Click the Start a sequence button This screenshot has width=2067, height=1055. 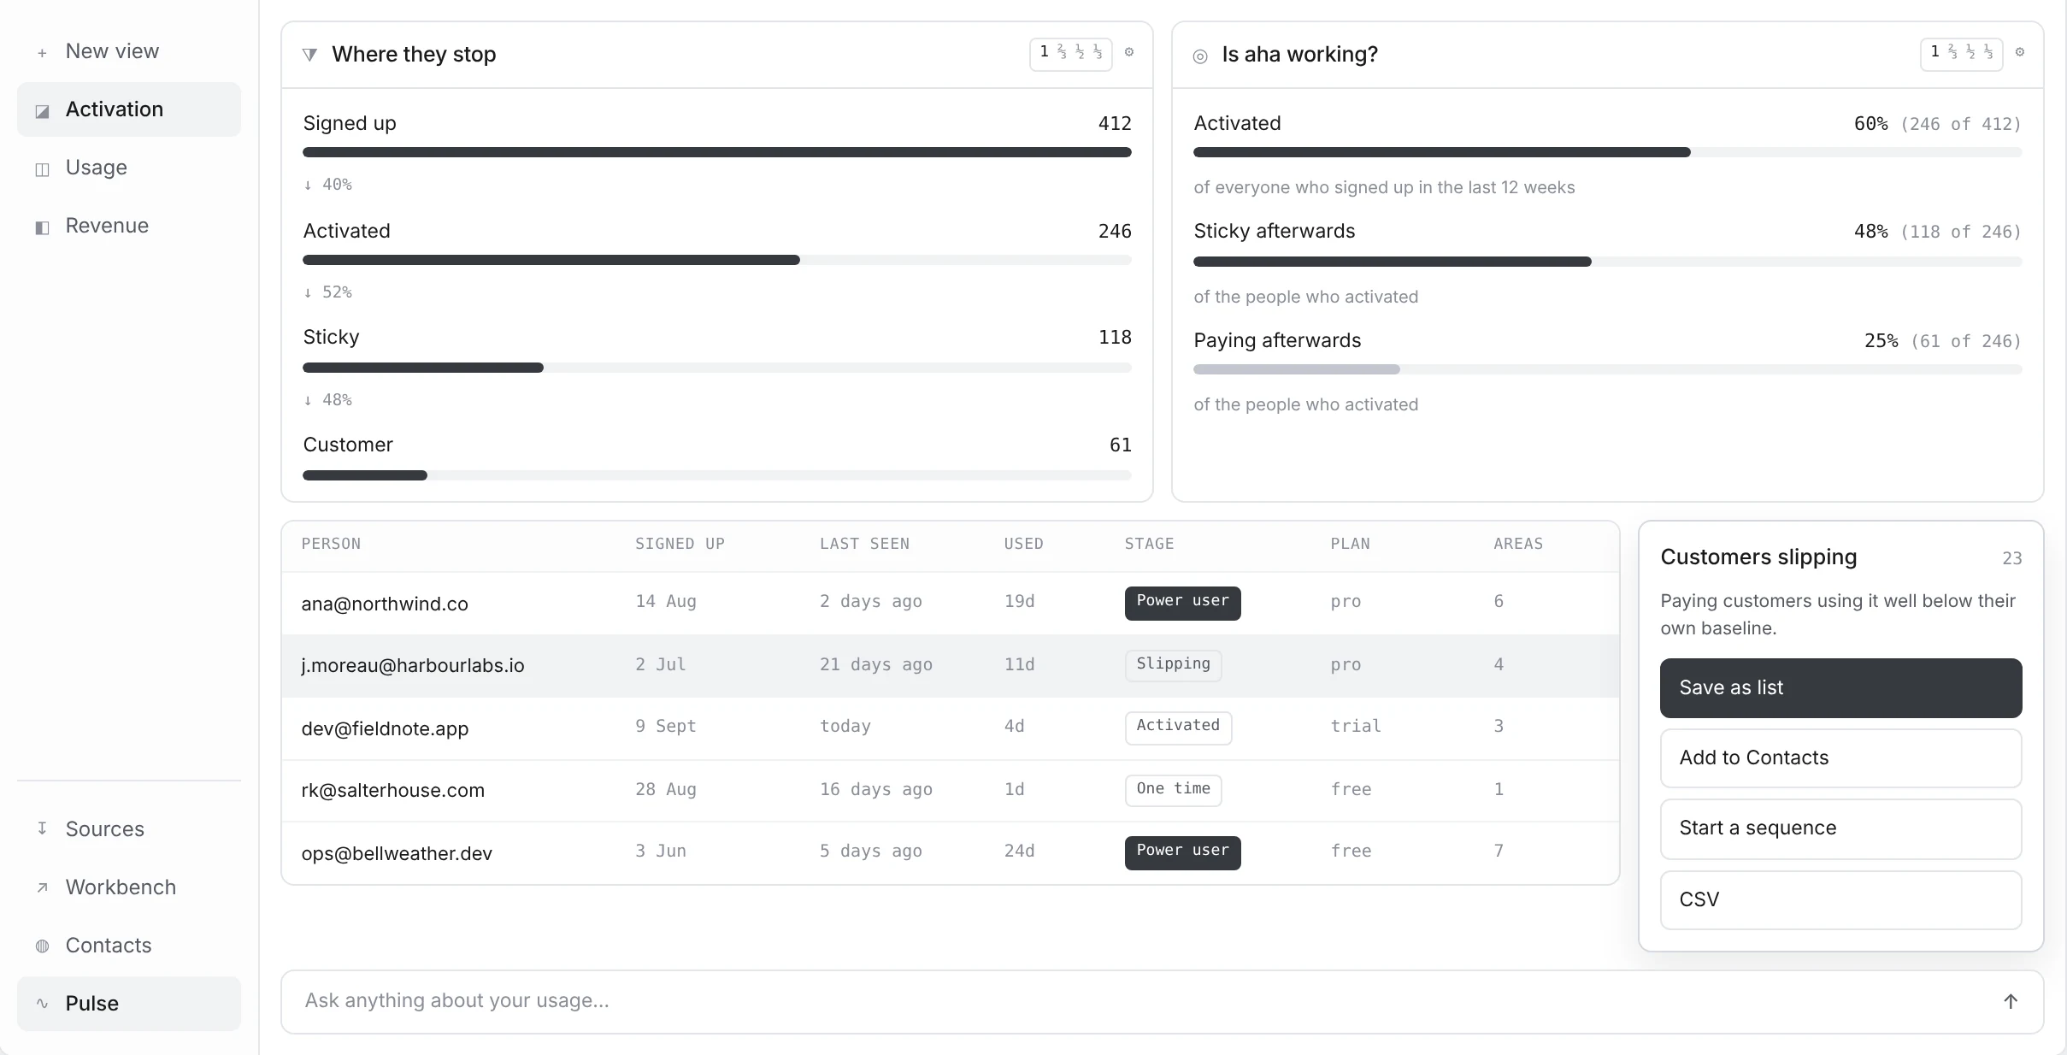coord(1840,828)
